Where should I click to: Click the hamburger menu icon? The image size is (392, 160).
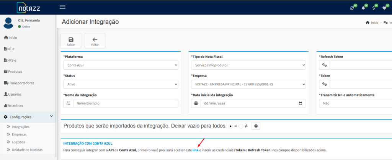[63, 7]
